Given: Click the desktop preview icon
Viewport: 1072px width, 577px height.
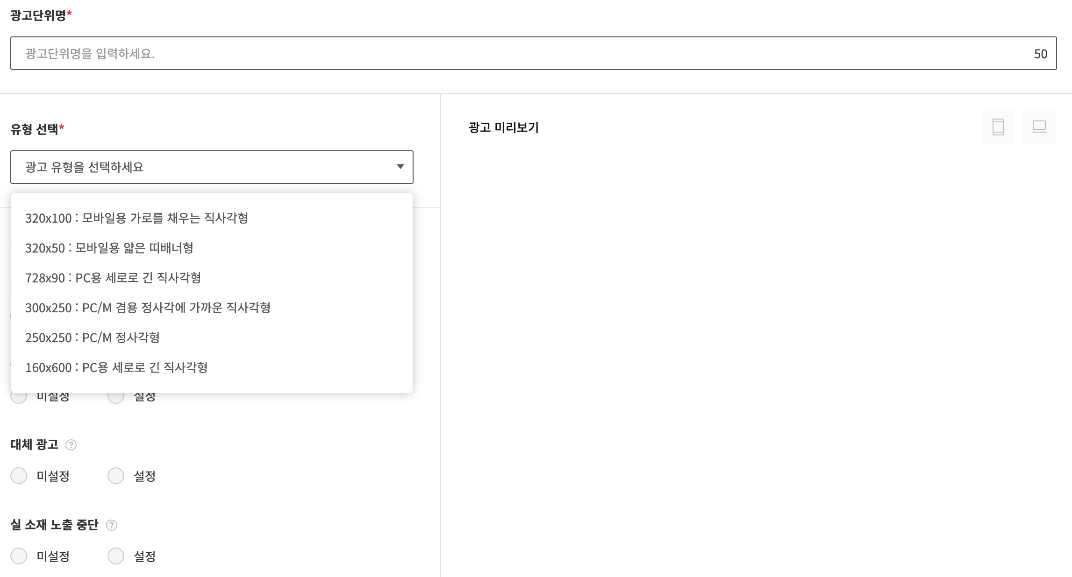Looking at the screenshot, I should 1039,127.
